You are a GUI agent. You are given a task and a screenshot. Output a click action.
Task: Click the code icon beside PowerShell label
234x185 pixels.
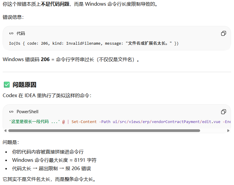click(11, 112)
